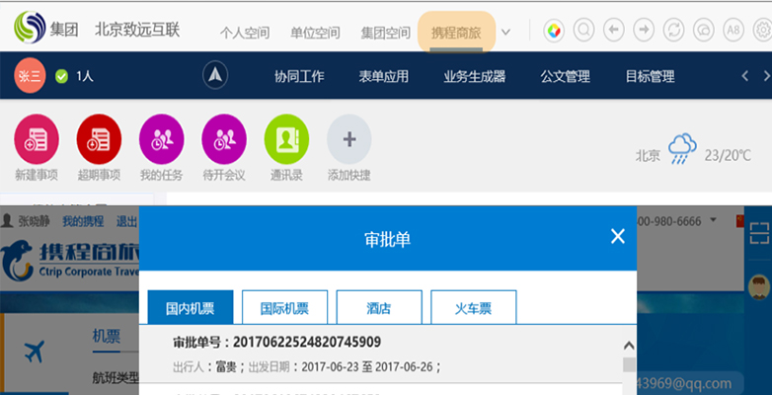The height and width of the screenshot is (395, 772).
Task: Open the 新建事项 shortcut icon
Action: pos(37,139)
